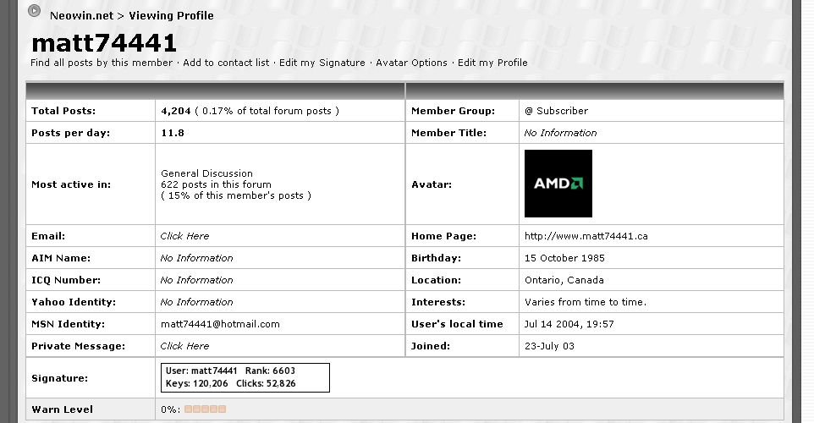814x423 pixels.
Task: Click the Viewing Profile breadcrumb text
Action: 171,16
